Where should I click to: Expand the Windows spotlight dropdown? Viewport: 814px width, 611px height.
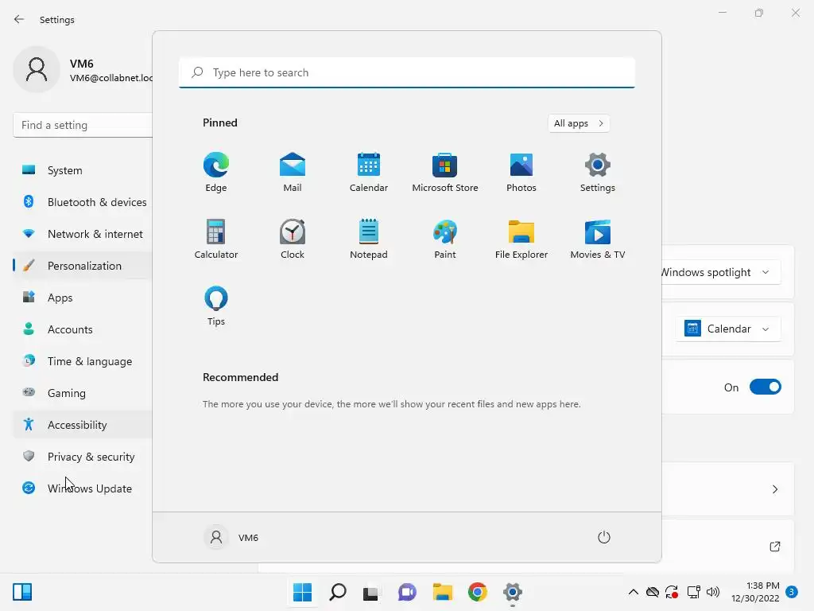coord(721,272)
